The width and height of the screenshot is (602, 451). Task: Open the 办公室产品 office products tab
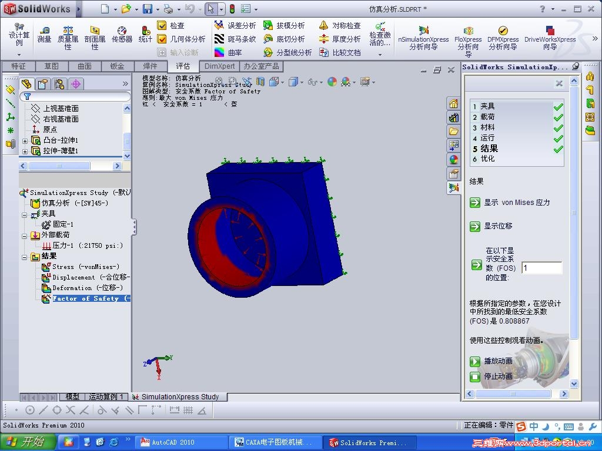(x=261, y=66)
